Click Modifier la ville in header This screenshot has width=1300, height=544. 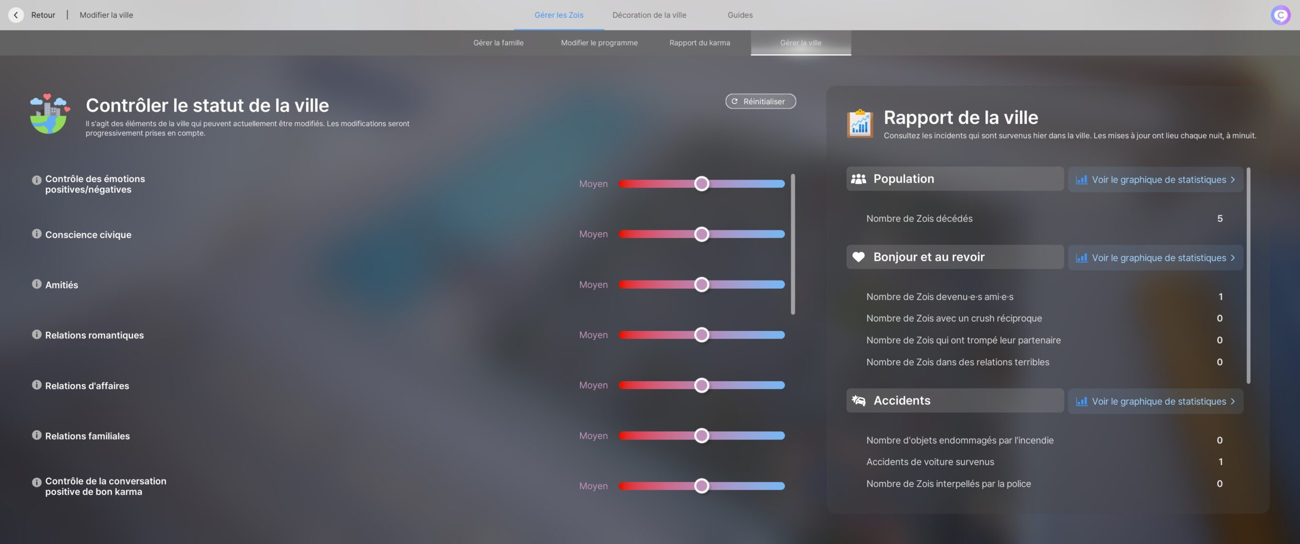tap(106, 15)
